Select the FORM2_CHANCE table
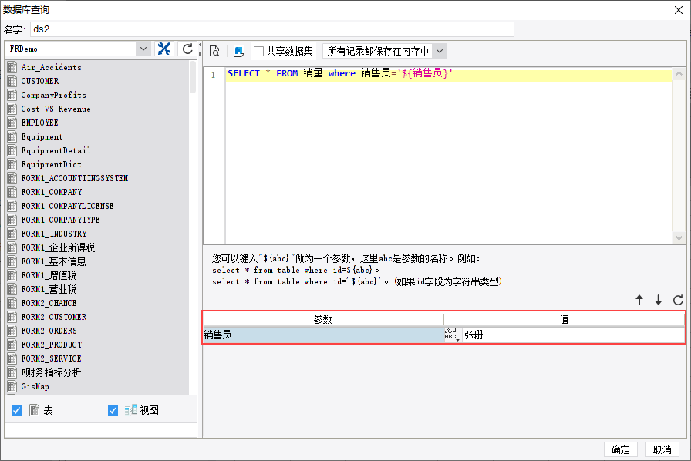The image size is (691, 461). point(49,303)
